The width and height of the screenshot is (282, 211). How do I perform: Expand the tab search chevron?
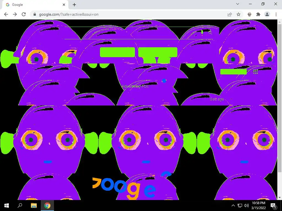[238, 4]
